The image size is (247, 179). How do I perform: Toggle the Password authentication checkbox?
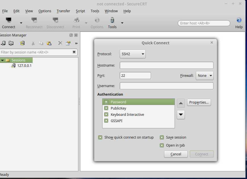[106, 102]
